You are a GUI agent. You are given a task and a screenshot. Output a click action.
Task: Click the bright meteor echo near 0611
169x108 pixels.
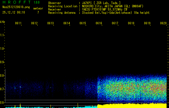[20, 87]
